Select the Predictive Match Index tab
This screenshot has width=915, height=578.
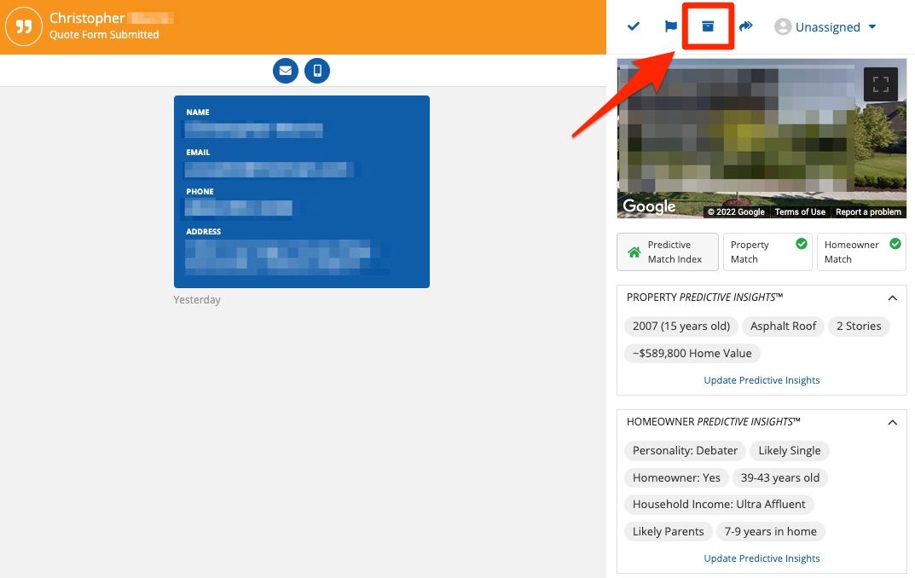click(667, 251)
